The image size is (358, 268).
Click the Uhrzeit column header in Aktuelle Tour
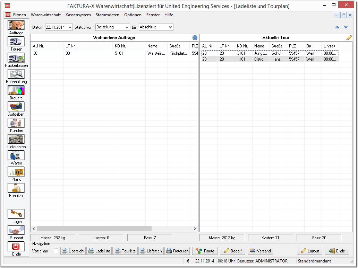point(330,46)
